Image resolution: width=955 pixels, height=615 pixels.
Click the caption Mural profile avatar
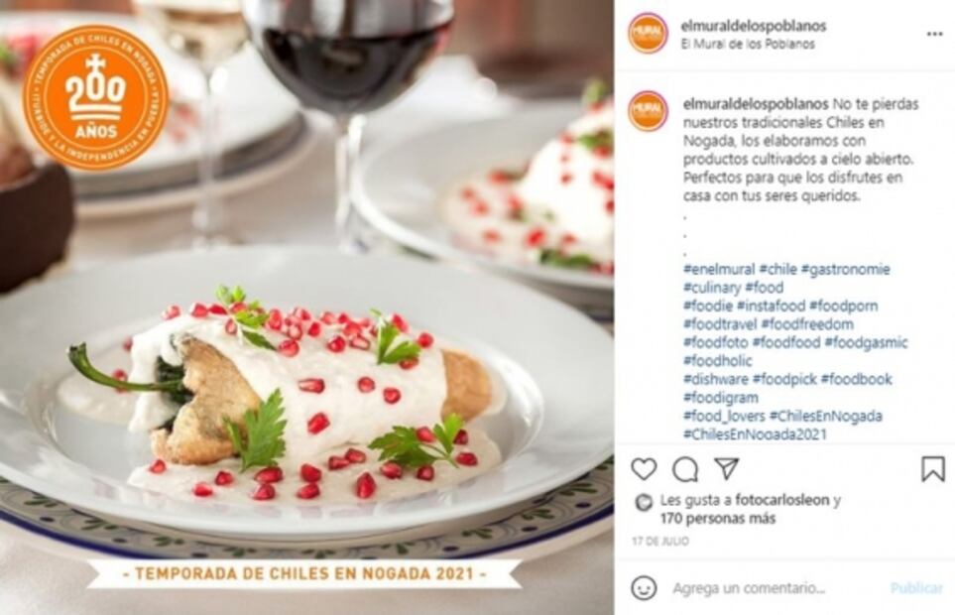pyautogui.click(x=648, y=111)
